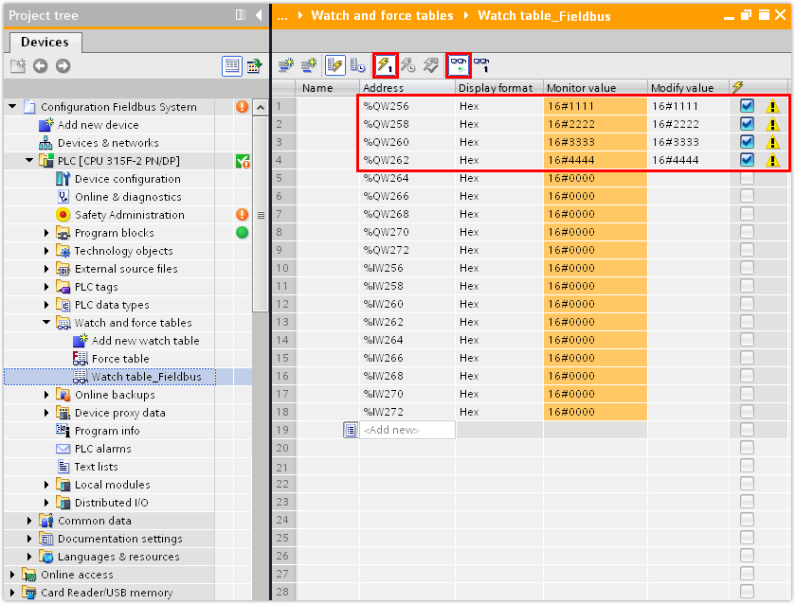Screen dimensions: 795x604
Task: Click the 'Monitor once' glasses icon
Action: (481, 65)
